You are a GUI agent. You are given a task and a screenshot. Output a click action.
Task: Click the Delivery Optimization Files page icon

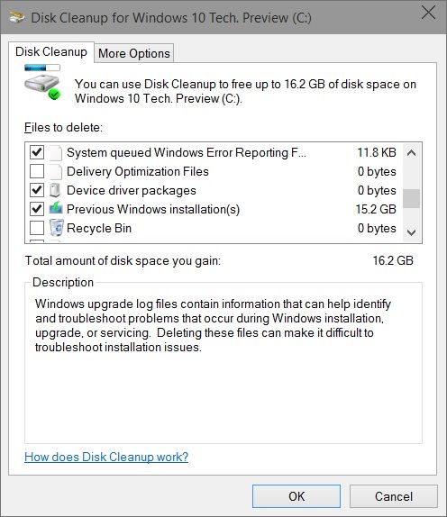coord(55,171)
